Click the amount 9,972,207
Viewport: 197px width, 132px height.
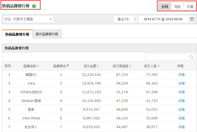click(x=91, y=110)
